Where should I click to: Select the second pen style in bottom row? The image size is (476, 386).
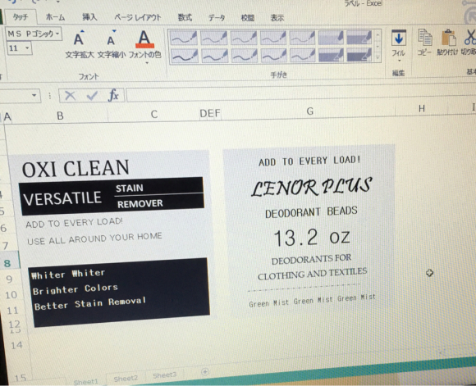click(214, 56)
